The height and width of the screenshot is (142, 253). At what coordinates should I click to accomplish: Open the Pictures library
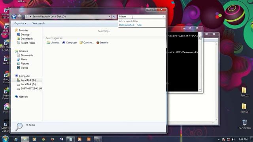coord(25,64)
